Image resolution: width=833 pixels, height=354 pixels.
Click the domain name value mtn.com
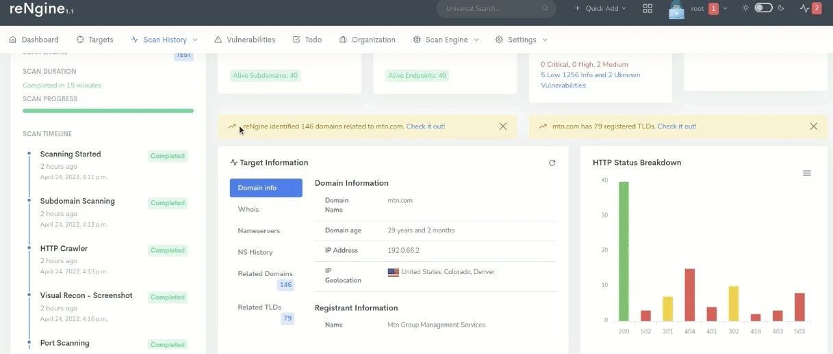tap(400, 200)
